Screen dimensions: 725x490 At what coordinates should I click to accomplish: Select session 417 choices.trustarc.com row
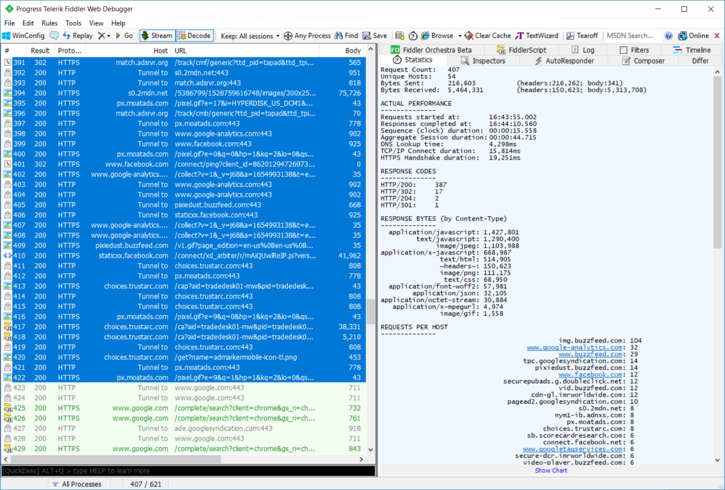(x=183, y=327)
